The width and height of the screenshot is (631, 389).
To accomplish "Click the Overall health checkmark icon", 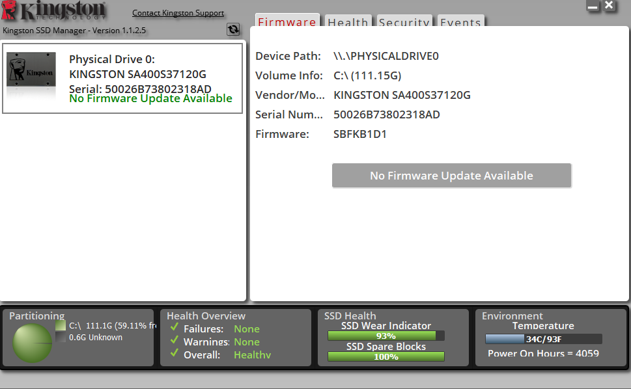I will point(175,353).
